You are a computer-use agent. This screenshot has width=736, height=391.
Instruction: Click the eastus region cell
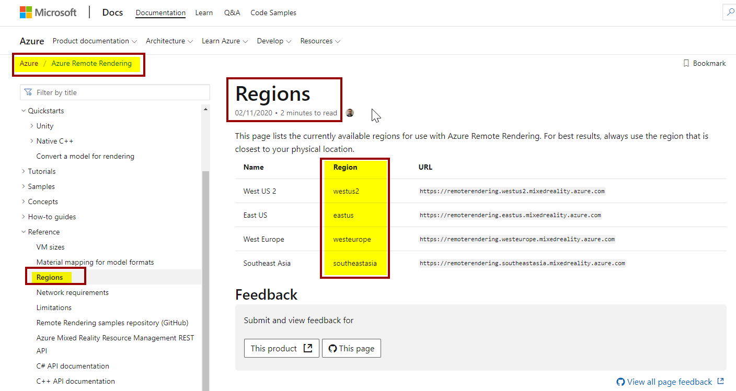point(343,215)
